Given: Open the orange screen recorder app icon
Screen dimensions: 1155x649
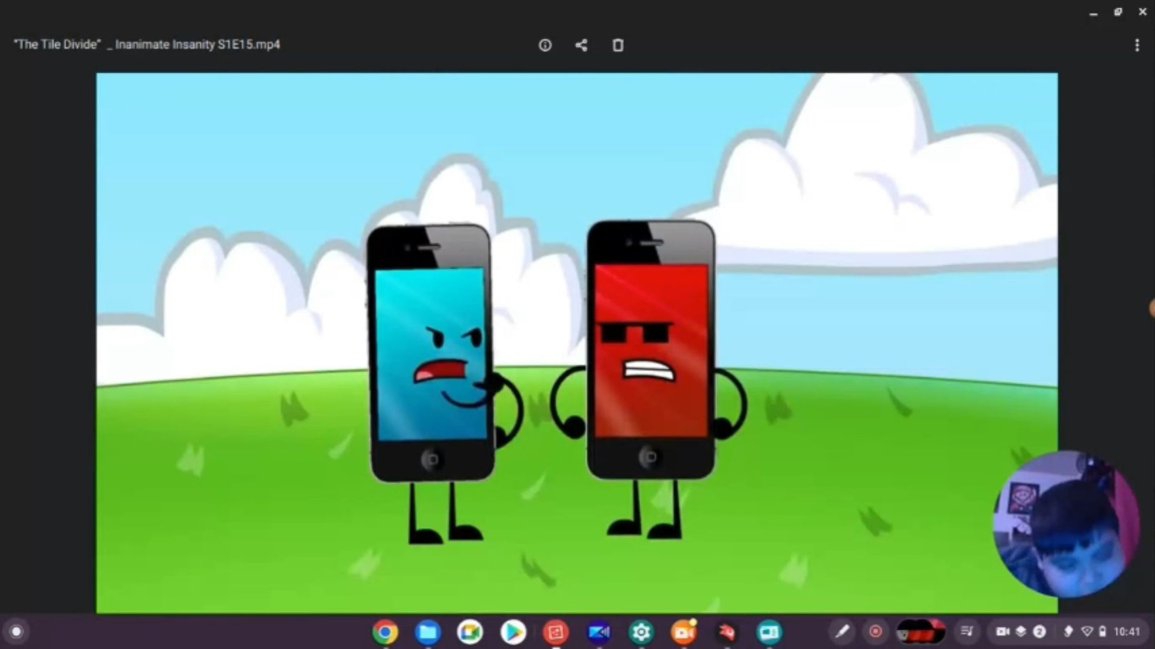Looking at the screenshot, I should pyautogui.click(x=684, y=632).
